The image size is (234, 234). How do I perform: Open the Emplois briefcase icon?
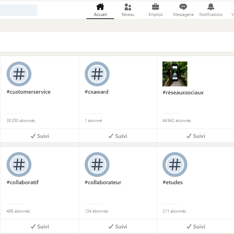coord(156,7)
